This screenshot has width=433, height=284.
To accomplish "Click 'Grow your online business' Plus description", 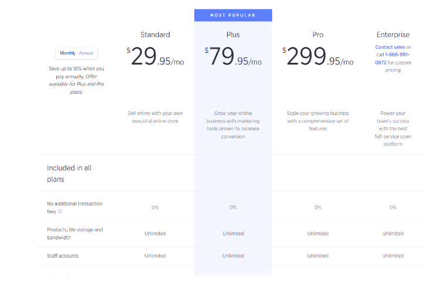I will [x=233, y=125].
